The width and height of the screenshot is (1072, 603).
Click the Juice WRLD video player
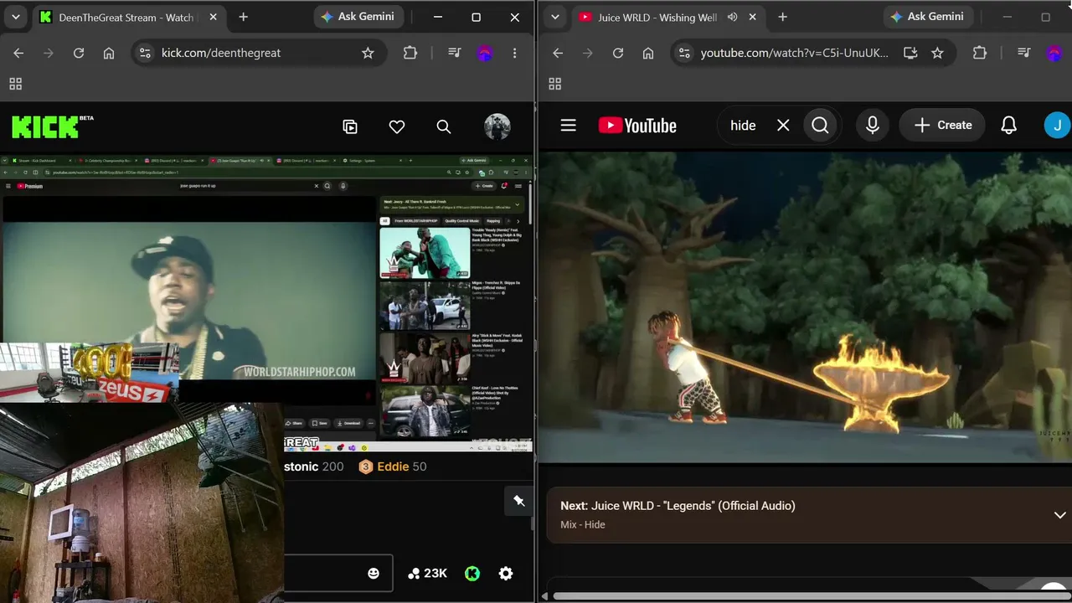pos(805,307)
